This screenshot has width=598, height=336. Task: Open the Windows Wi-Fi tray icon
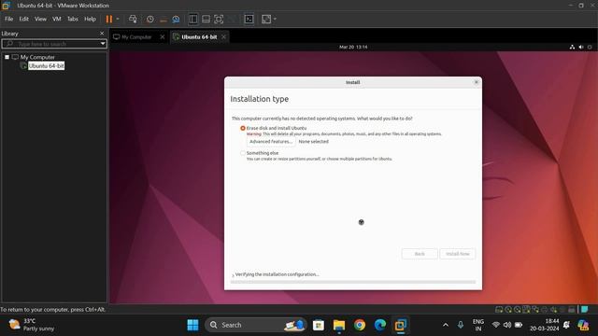[x=496, y=325]
